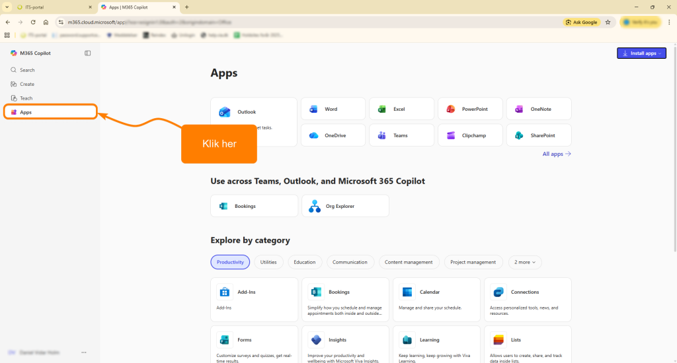Expand the Install apps dropdown
The width and height of the screenshot is (677, 363).
tap(641, 53)
